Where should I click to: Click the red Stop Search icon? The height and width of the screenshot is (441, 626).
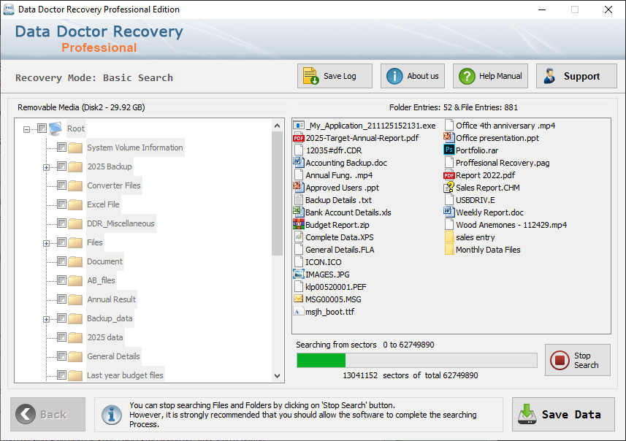[560, 360]
